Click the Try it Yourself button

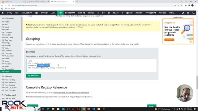(x=33, y=76)
